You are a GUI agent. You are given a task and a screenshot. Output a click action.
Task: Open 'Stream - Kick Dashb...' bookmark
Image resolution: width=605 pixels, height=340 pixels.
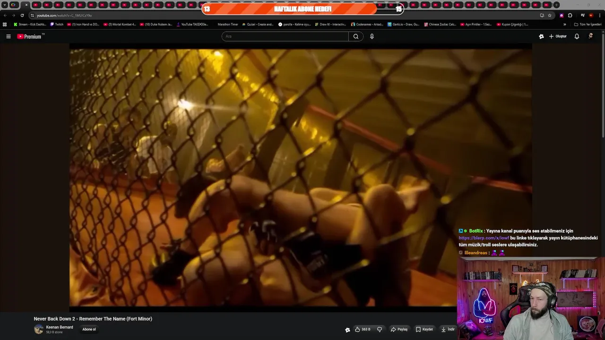[x=30, y=24]
